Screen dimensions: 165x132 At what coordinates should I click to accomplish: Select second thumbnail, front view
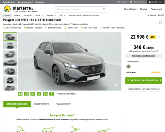[10, 45]
